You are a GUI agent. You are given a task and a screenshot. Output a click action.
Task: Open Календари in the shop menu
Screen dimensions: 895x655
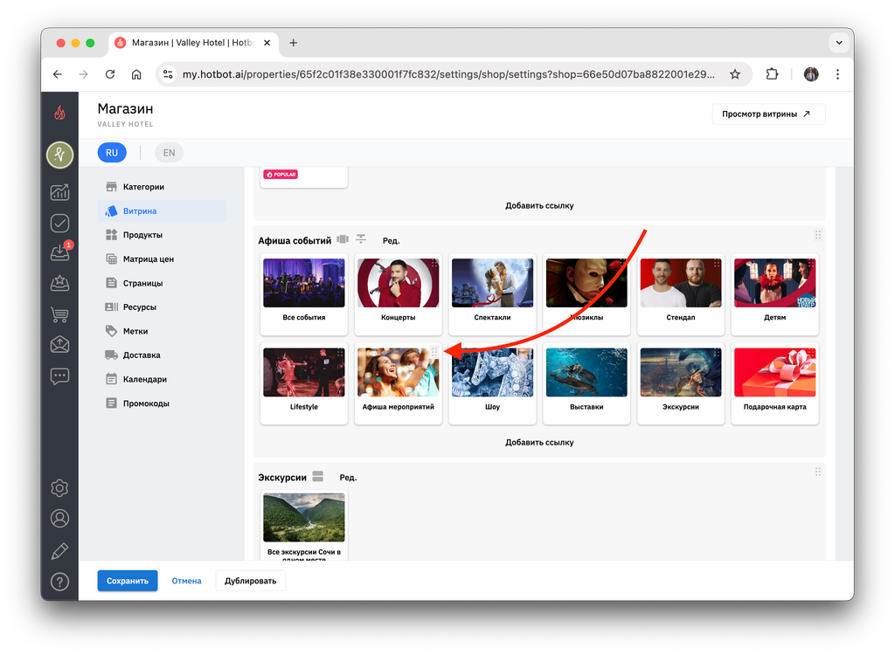coord(162,379)
